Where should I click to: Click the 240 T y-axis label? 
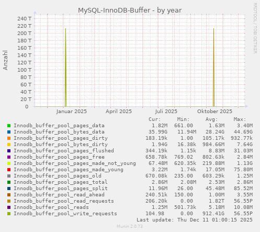tap(24, 18)
